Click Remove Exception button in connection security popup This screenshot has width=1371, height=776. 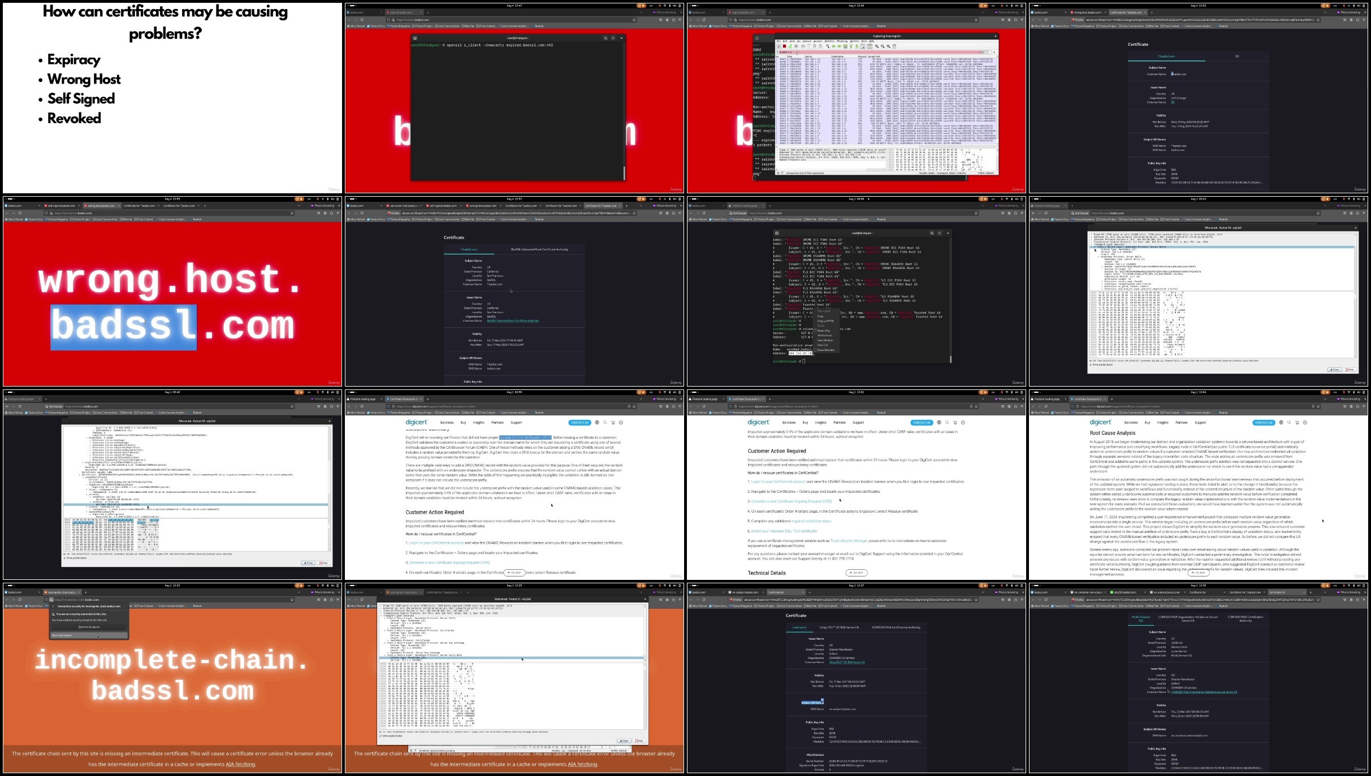tap(89, 627)
